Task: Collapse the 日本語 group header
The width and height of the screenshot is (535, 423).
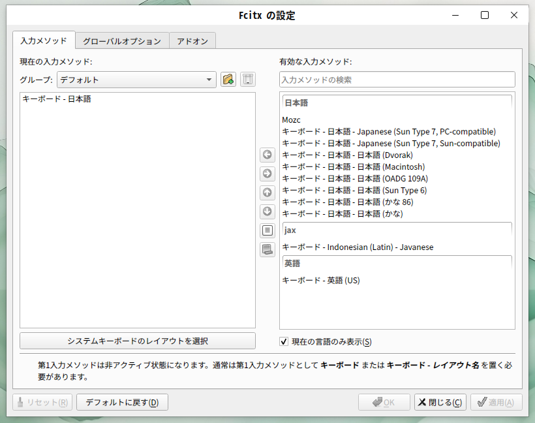Action: (397, 102)
